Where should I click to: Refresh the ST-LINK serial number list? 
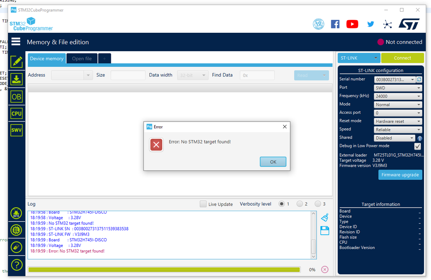click(x=419, y=79)
